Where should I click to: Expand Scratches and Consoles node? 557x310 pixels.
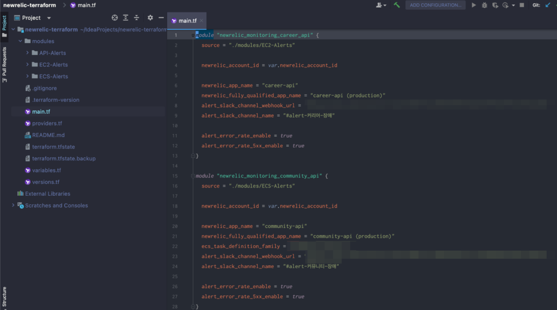tap(13, 205)
